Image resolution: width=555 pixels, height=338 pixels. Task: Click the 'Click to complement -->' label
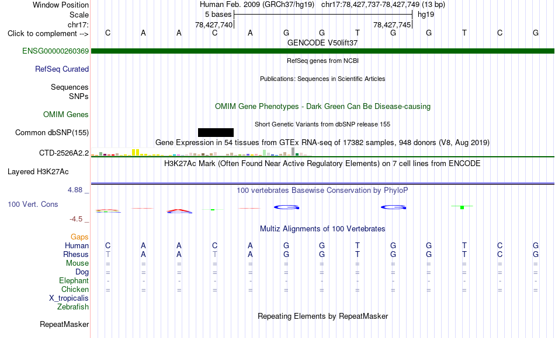[x=48, y=34]
